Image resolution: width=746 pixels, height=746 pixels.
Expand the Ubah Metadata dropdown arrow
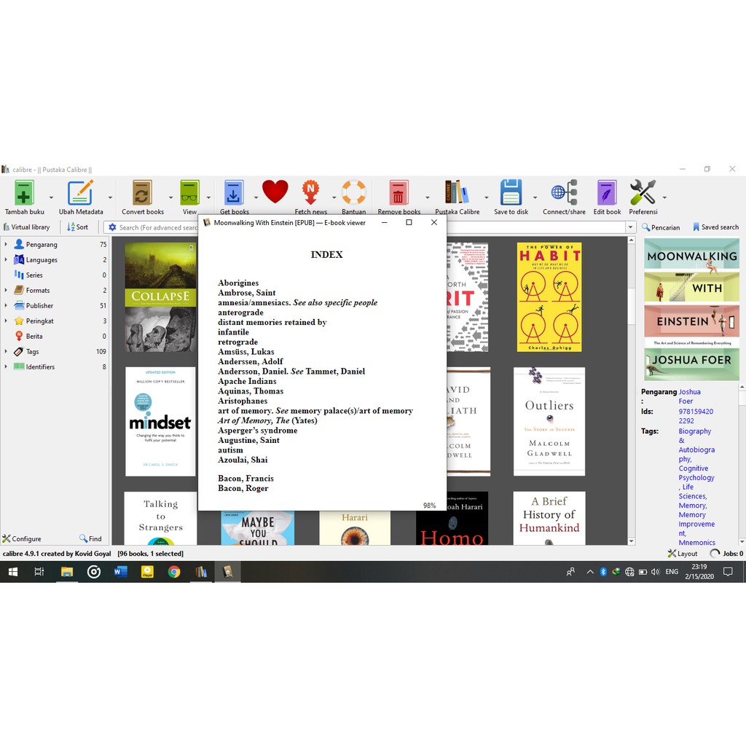(x=110, y=197)
